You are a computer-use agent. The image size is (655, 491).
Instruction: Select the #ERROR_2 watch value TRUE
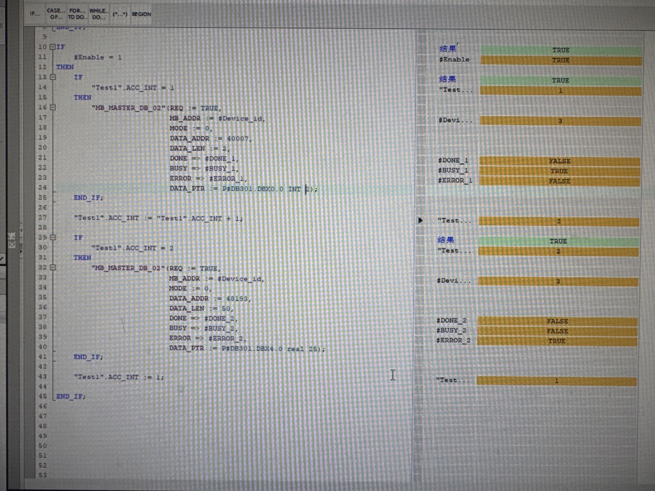point(557,341)
